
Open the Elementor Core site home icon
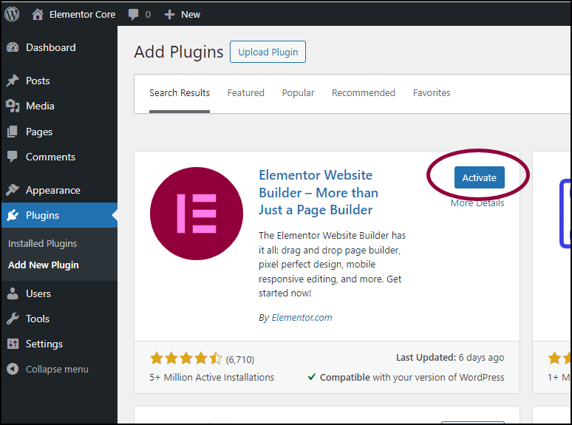tap(38, 14)
